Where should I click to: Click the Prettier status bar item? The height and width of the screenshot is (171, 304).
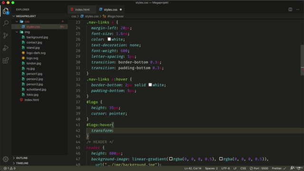(279, 168)
